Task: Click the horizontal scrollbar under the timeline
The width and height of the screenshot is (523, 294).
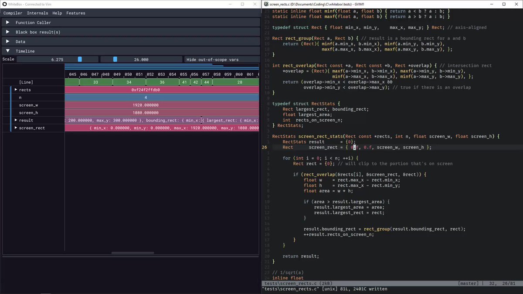Action: pyautogui.click(x=132, y=253)
